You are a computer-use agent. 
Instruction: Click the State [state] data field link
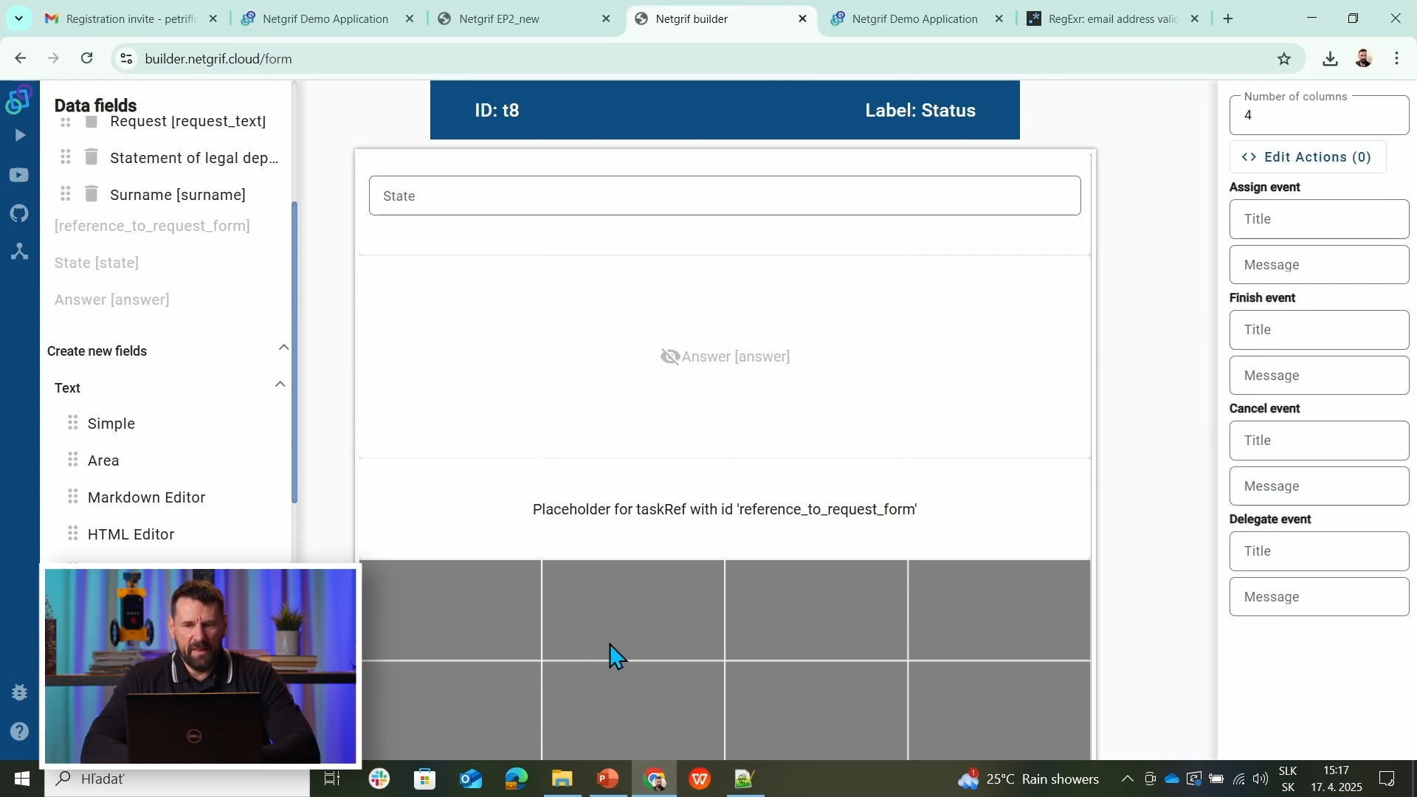pos(96,262)
